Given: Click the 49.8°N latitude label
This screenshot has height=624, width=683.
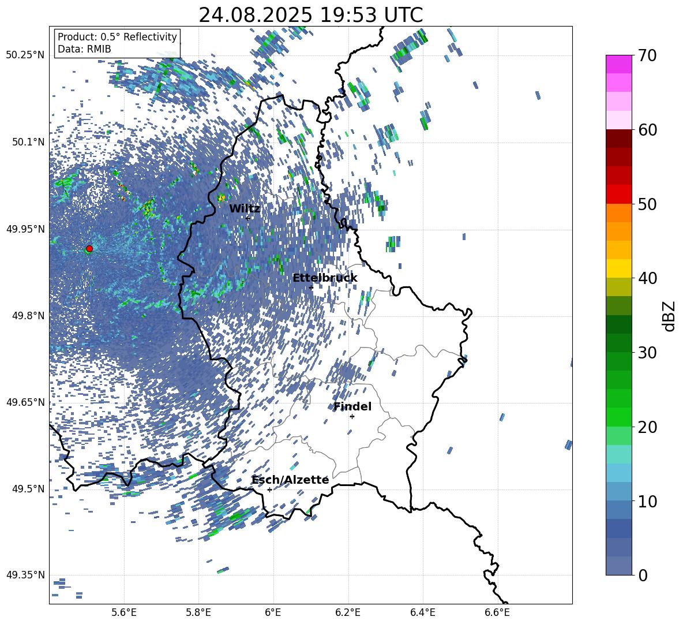Looking at the screenshot, I should (29, 316).
